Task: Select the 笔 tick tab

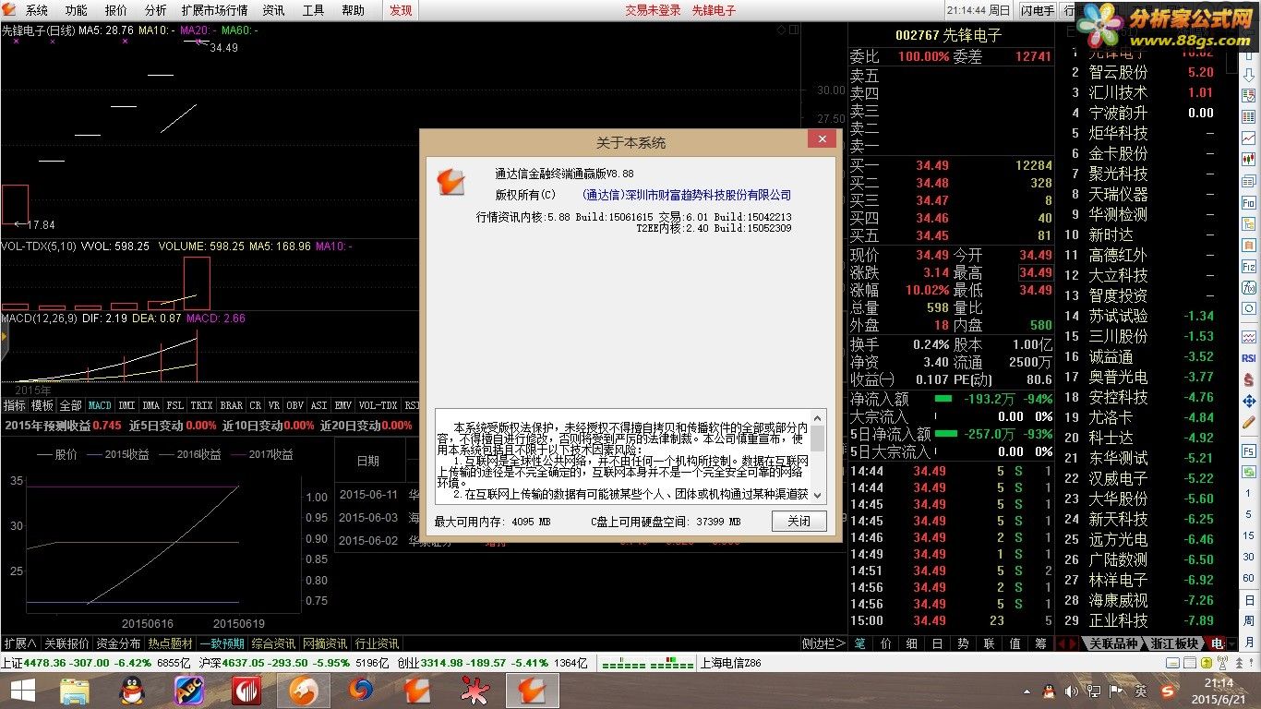Action: 860,643
